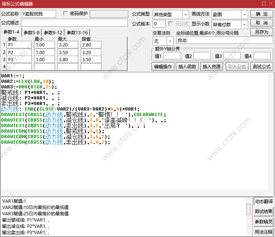275x237 pixels.
Task: Click translation row VAR3赋值:25日内最高价的最高值
Action: pos(35,214)
